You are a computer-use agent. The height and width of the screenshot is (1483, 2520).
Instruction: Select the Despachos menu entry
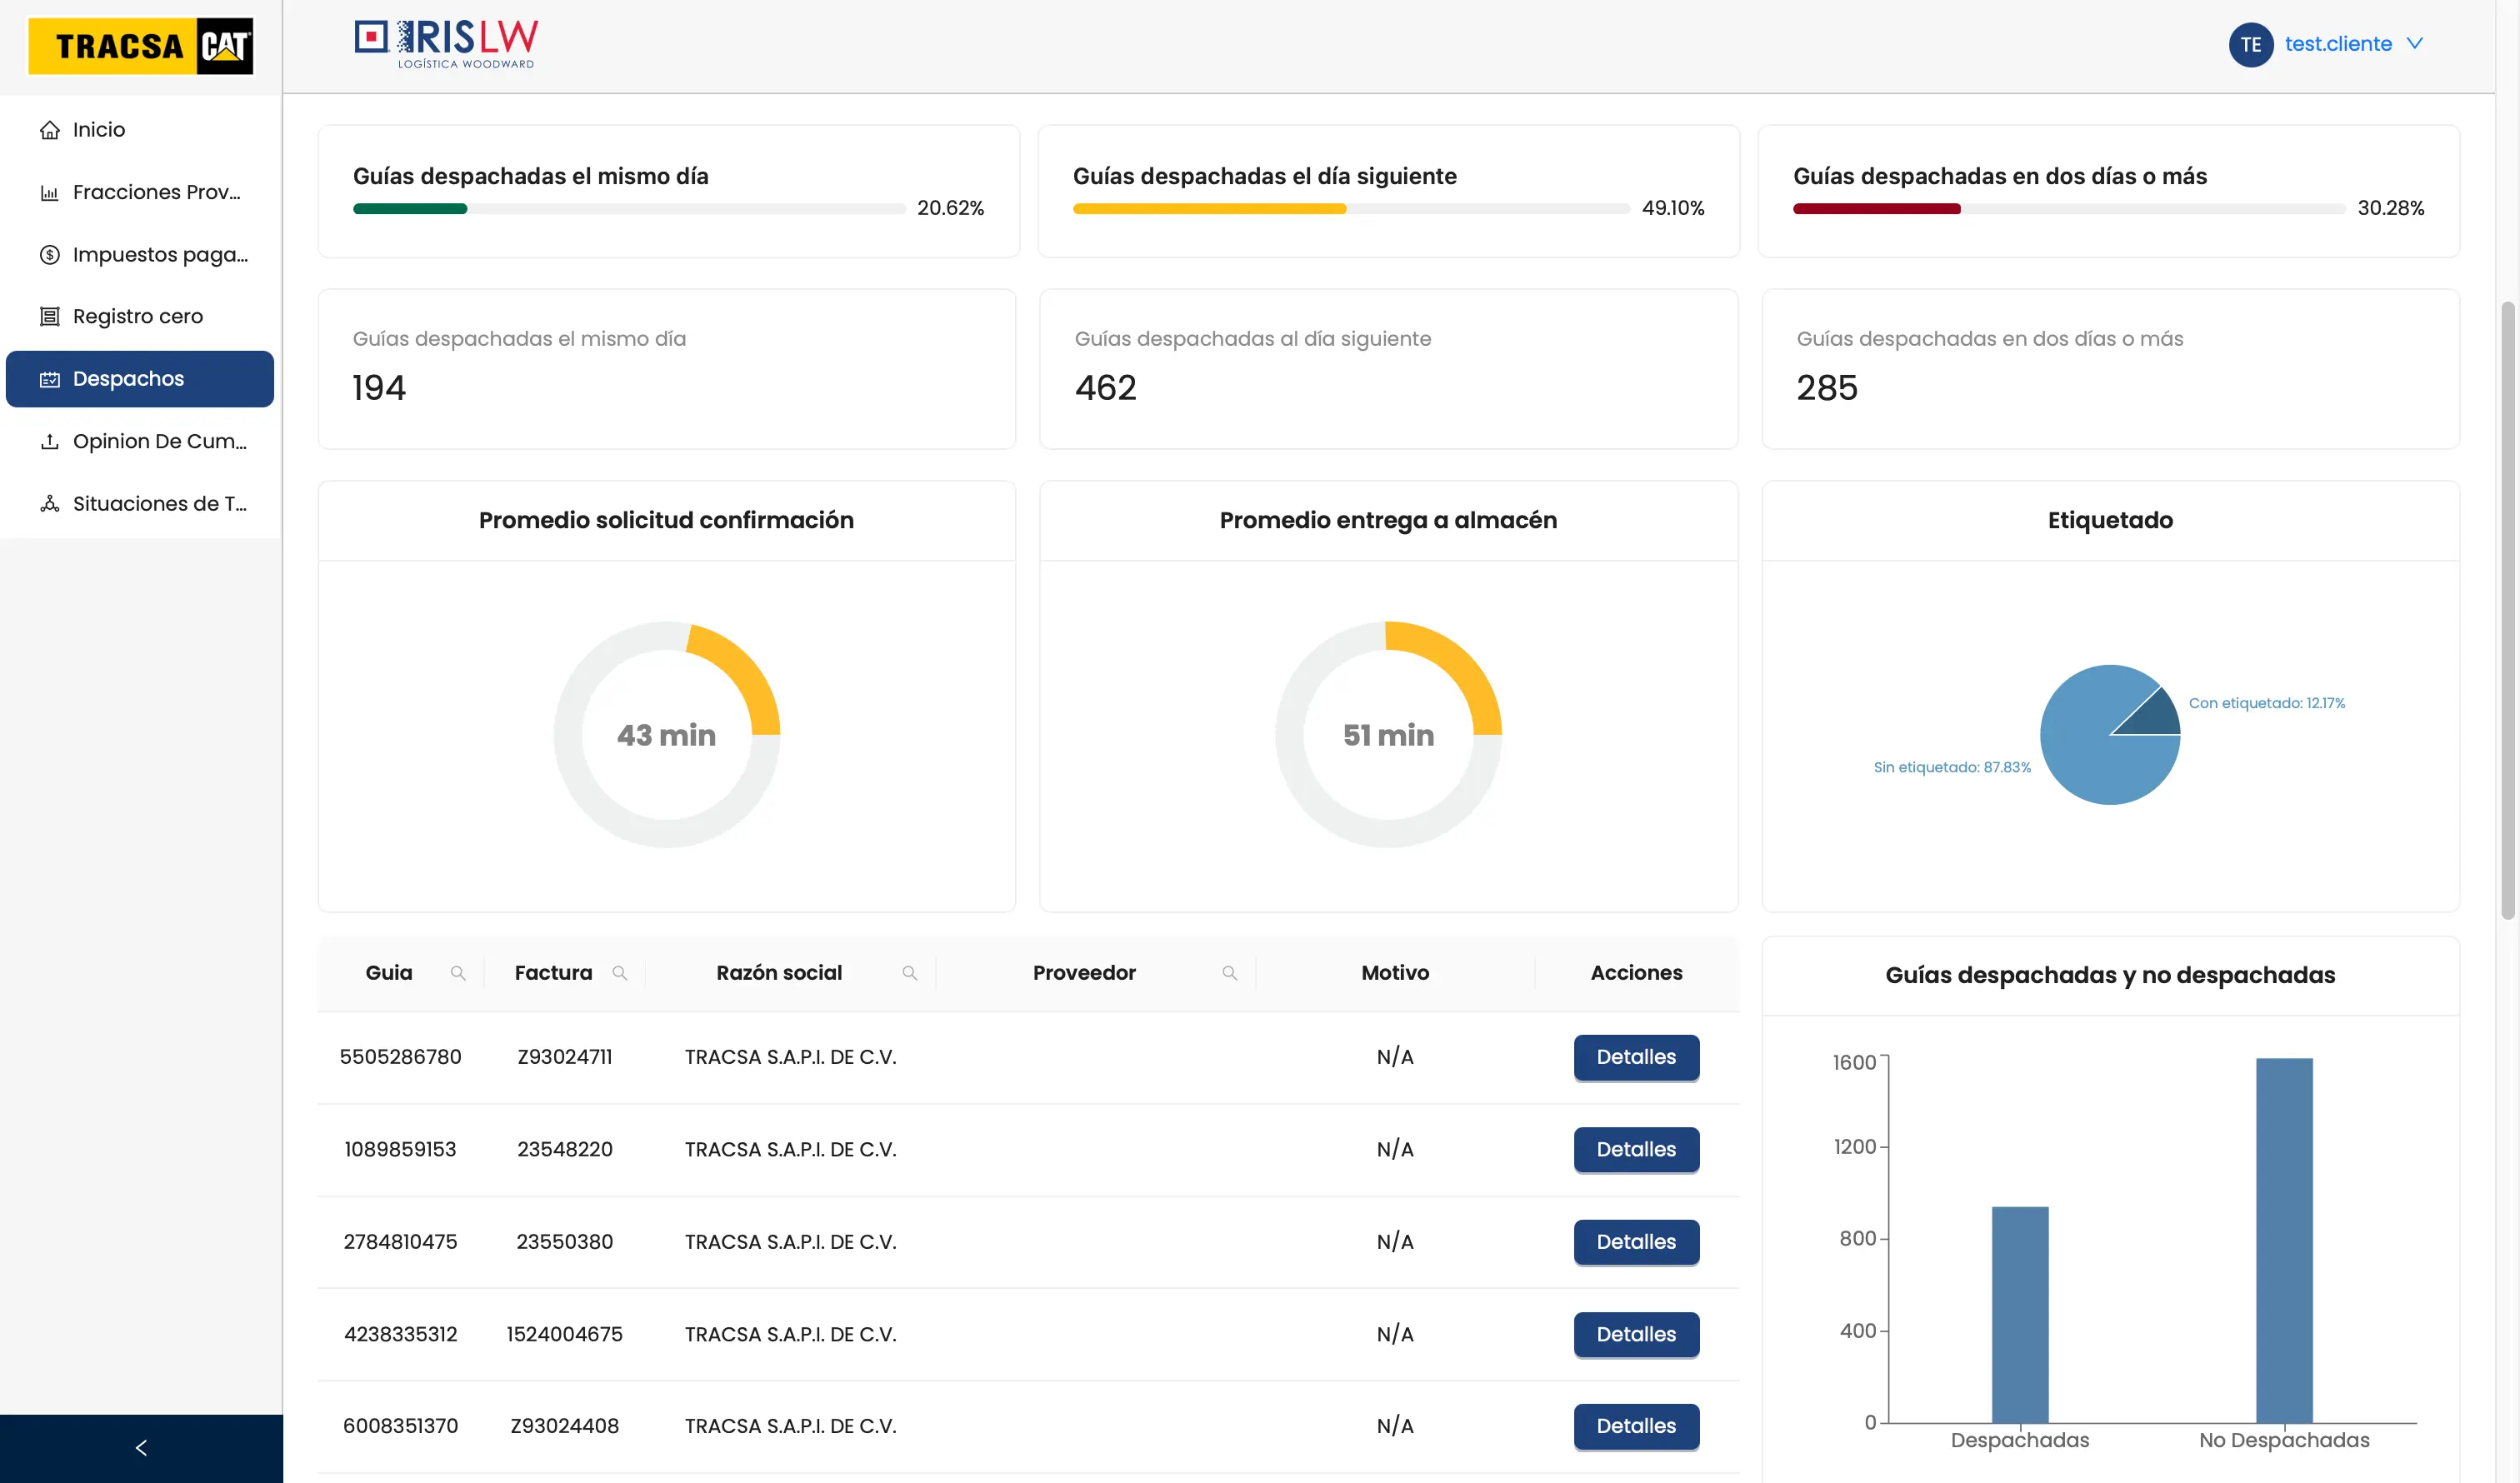tap(129, 379)
